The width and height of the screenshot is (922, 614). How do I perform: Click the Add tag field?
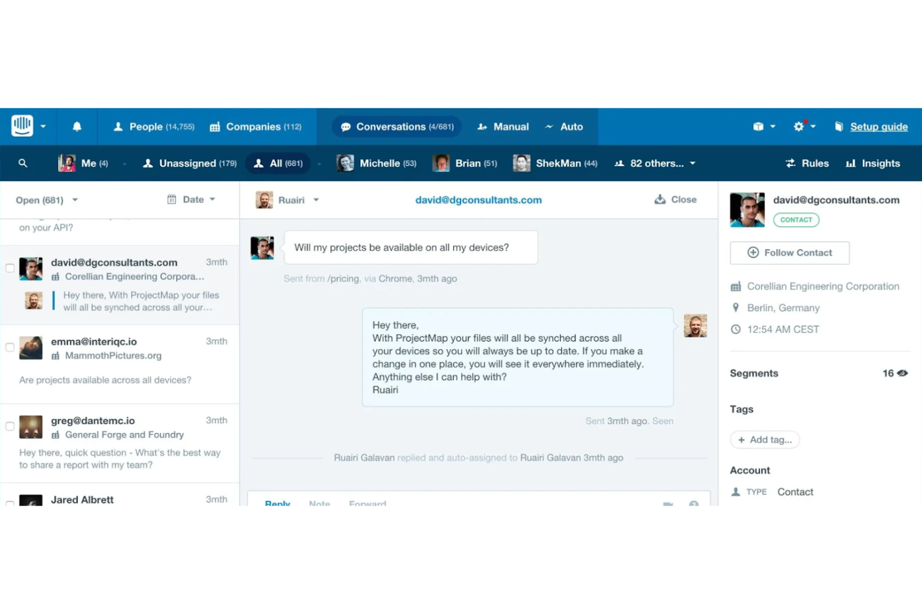(x=764, y=439)
